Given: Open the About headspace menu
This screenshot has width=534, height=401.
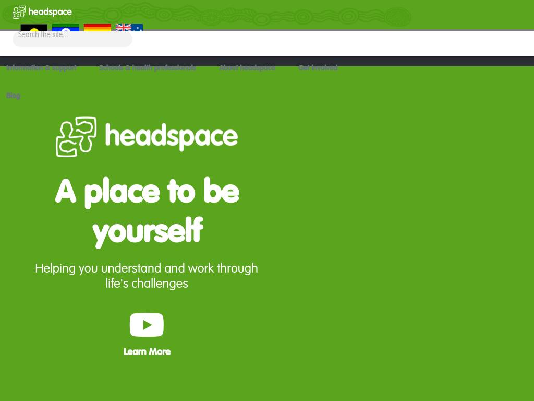Looking at the screenshot, I should click(x=247, y=67).
